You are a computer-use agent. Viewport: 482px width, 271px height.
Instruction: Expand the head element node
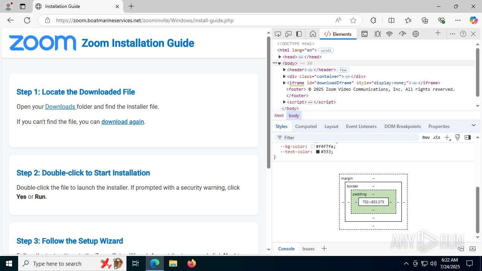[x=280, y=57]
